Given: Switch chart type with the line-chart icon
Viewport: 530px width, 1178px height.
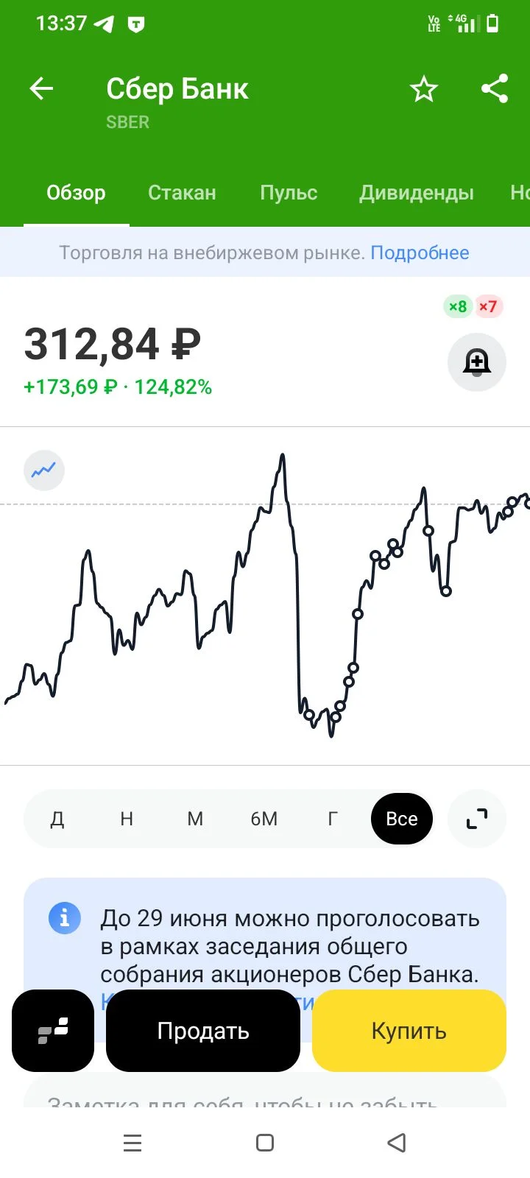Looking at the screenshot, I should [x=44, y=470].
